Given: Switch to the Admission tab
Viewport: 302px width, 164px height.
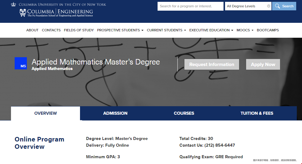Looking at the screenshot, I should coord(115,113).
